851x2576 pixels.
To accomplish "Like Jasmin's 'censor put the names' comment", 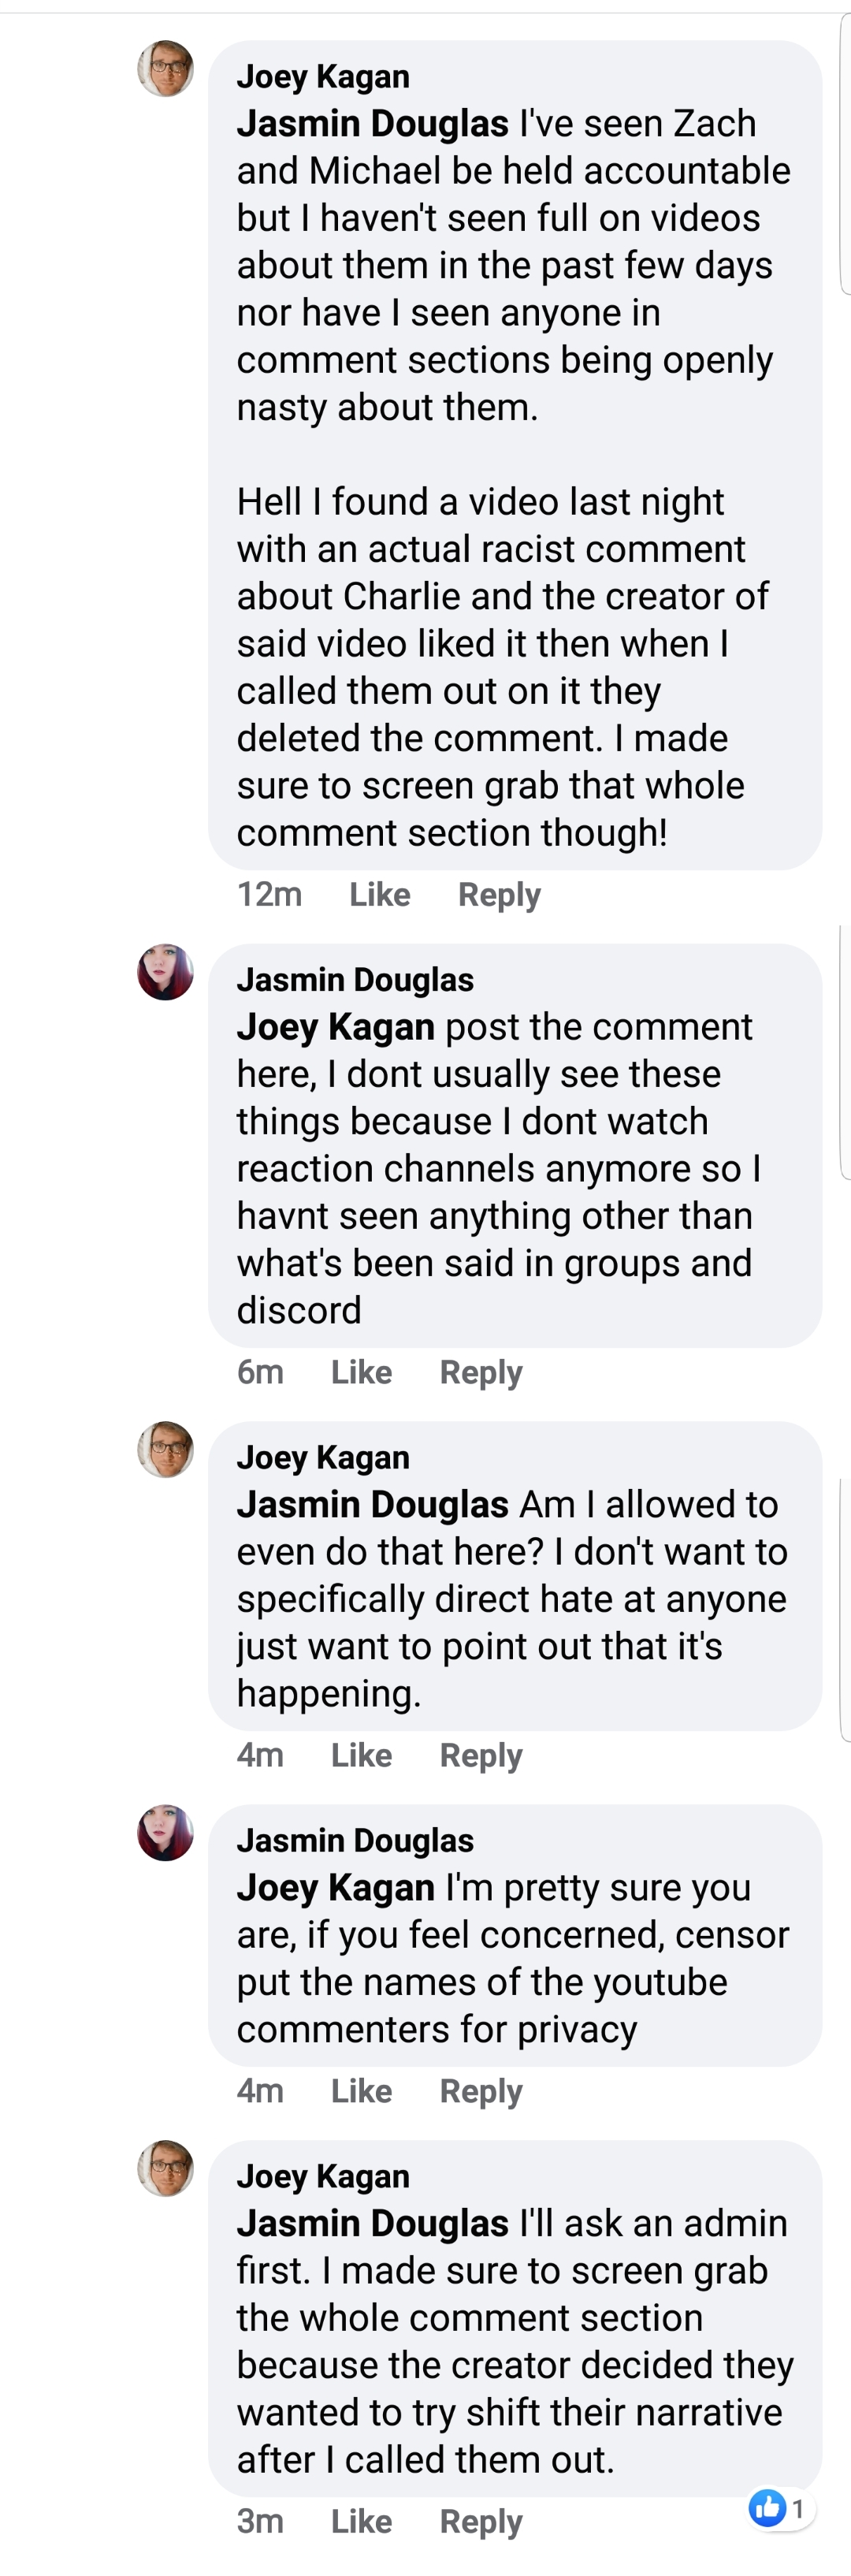I will click(362, 2091).
